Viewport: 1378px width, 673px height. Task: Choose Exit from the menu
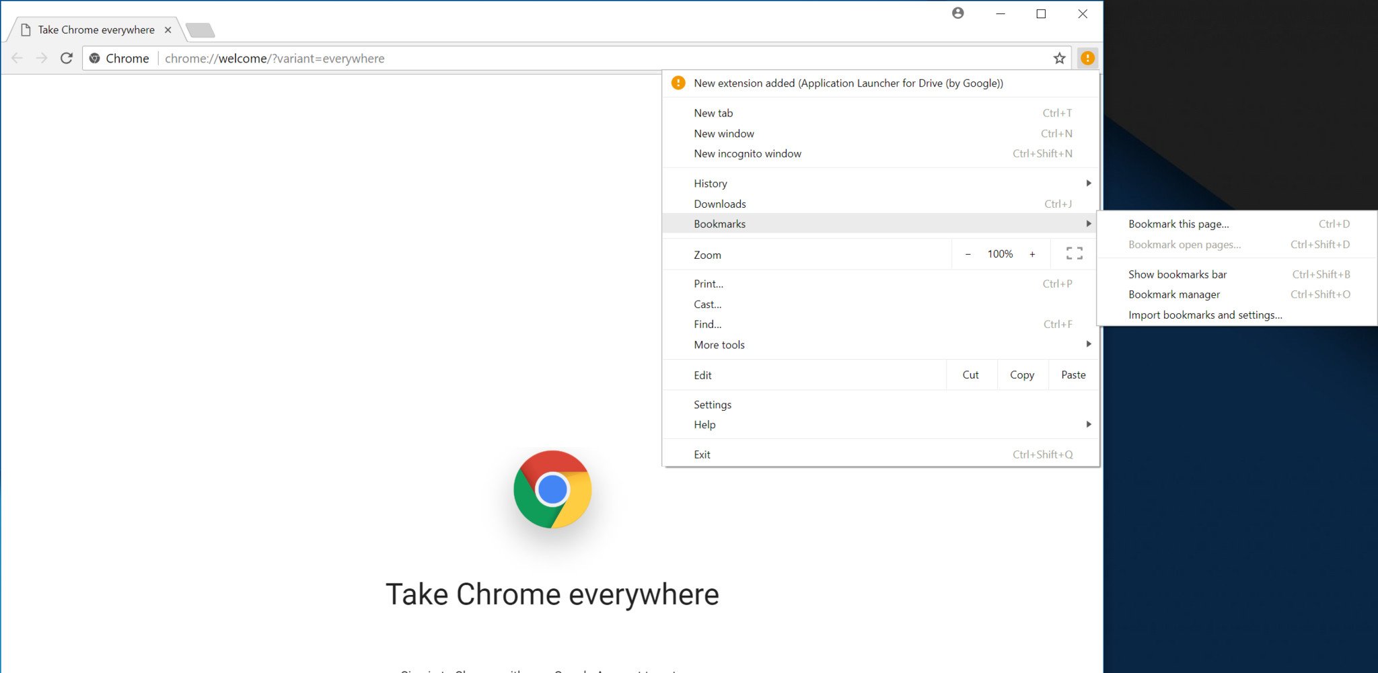pyautogui.click(x=881, y=454)
